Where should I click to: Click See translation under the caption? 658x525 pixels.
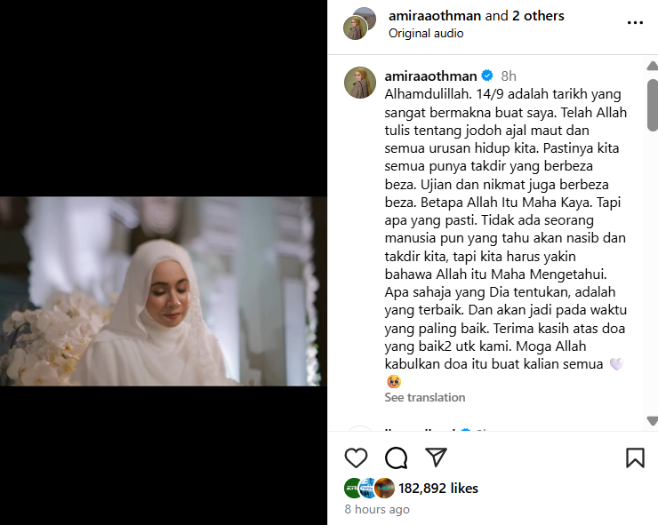click(x=425, y=397)
